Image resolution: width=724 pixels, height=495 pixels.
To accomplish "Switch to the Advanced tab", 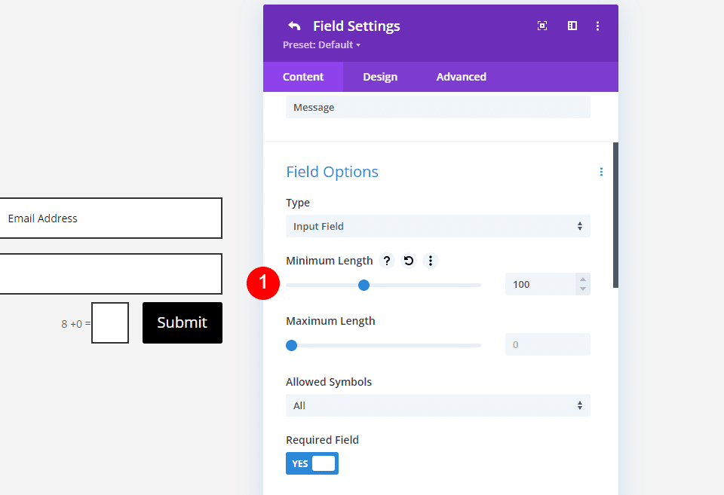I will click(461, 77).
